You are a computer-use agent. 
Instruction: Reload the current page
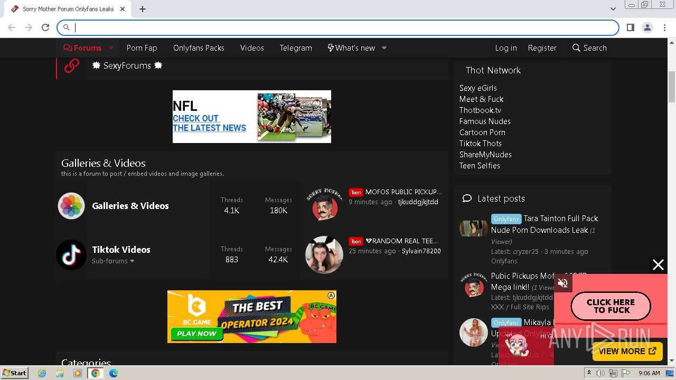[45, 27]
